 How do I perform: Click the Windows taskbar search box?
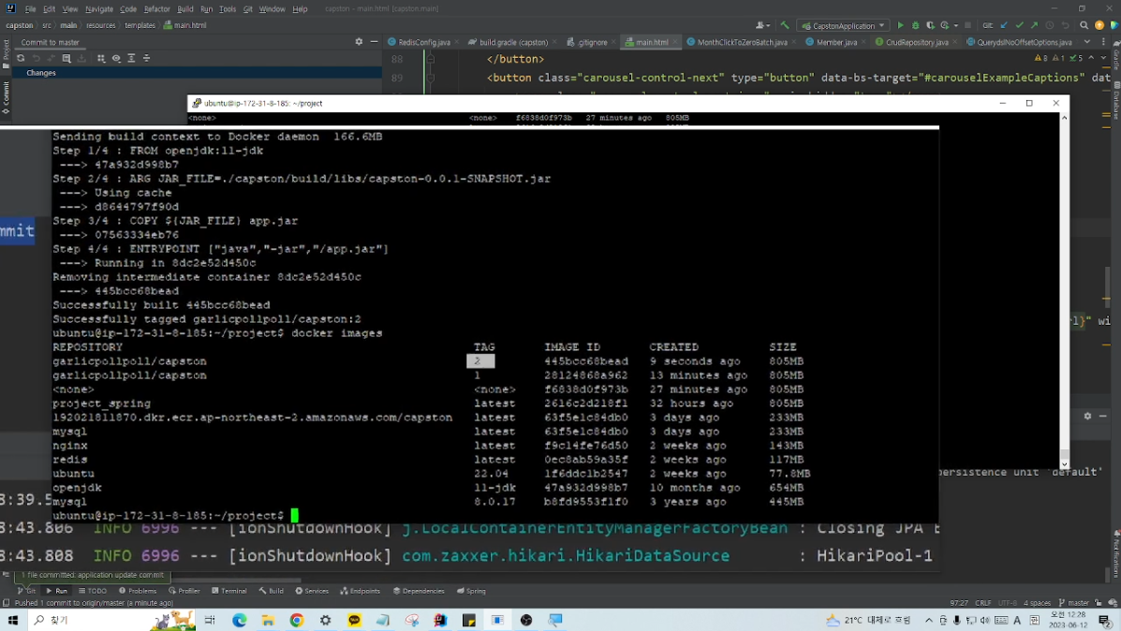[111, 621]
